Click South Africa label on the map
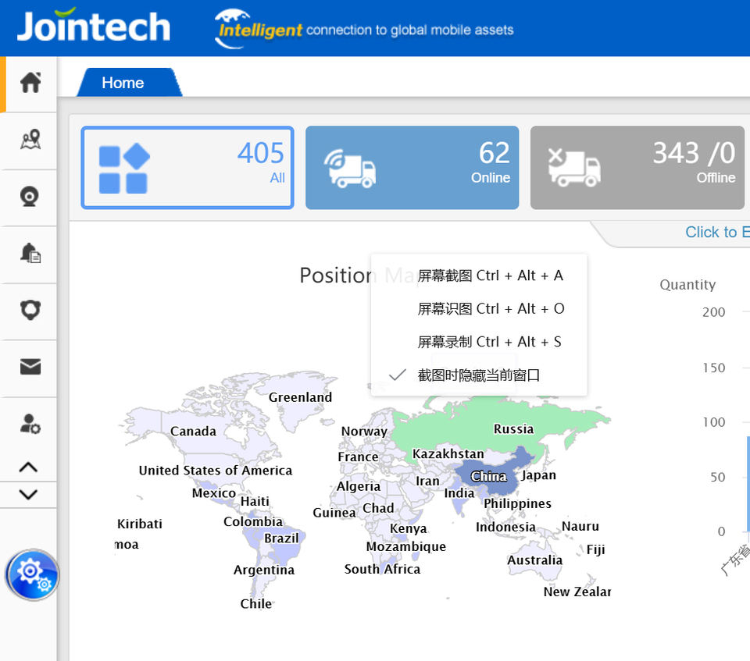The height and width of the screenshot is (661, 750). [382, 569]
